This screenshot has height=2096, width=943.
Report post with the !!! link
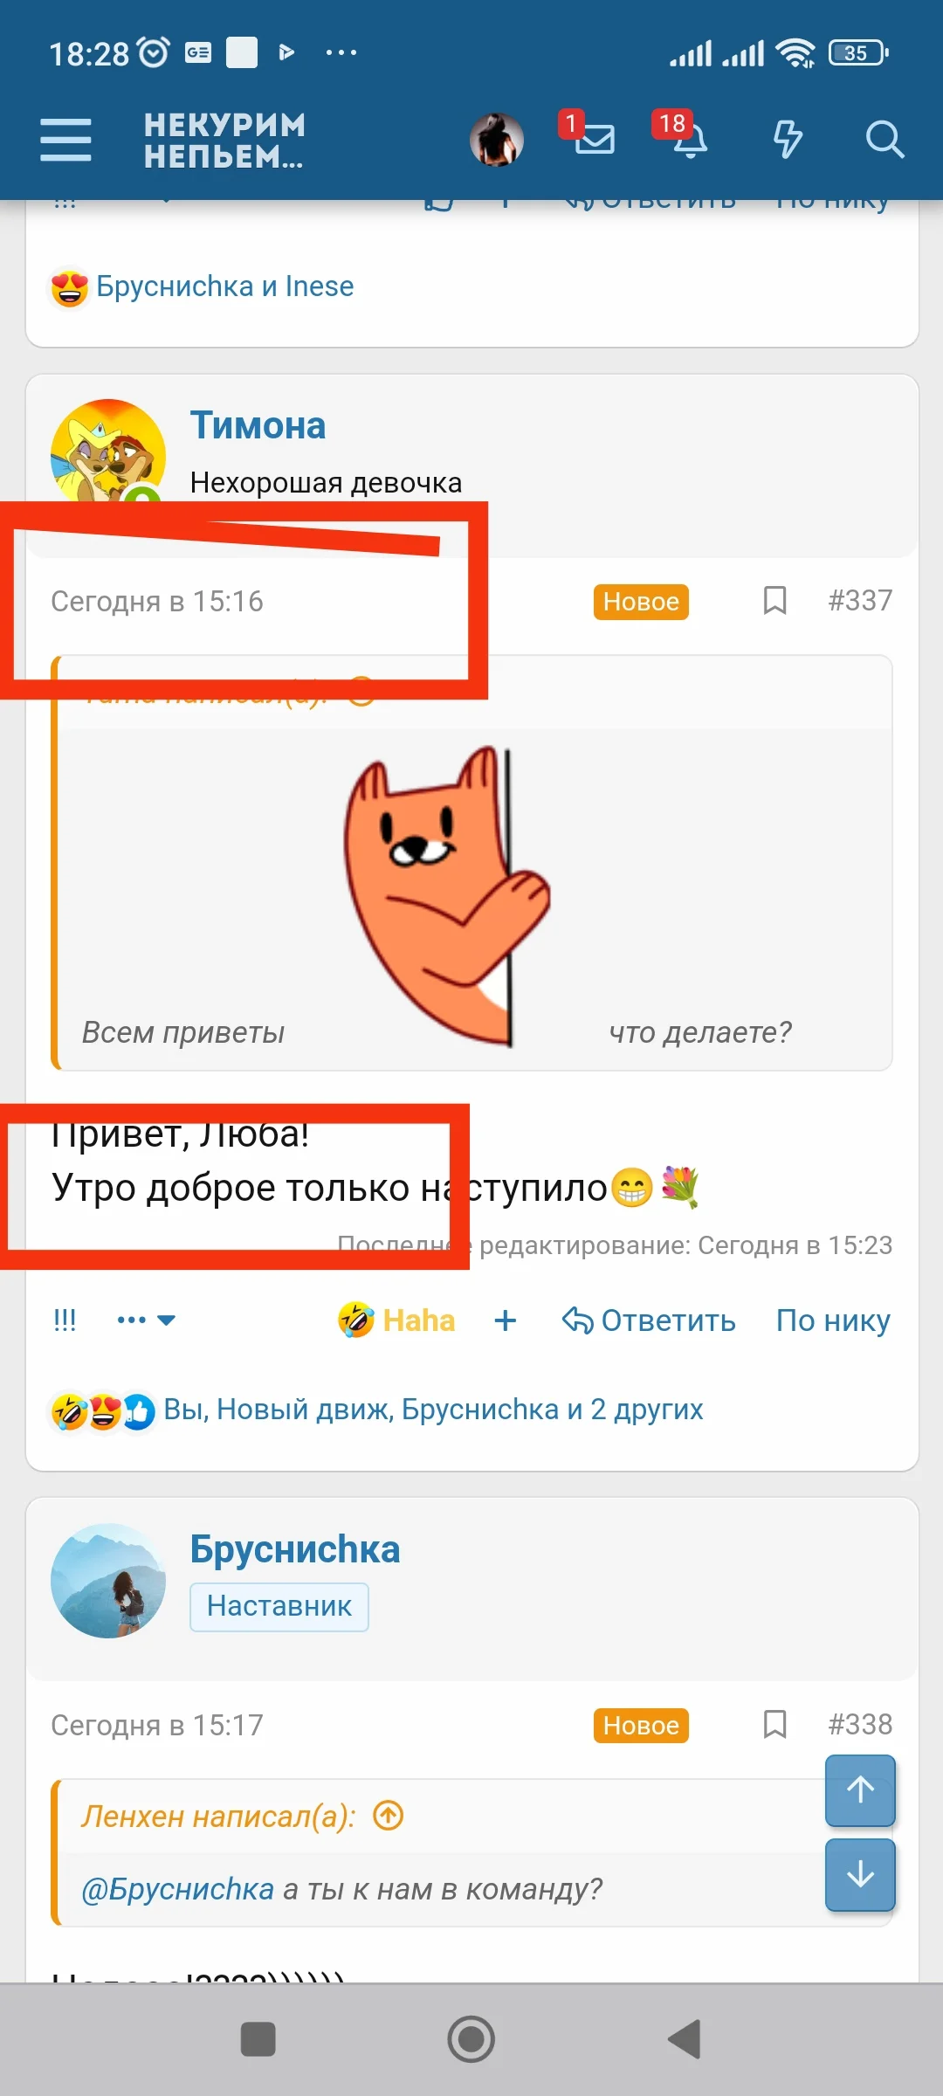point(65,1320)
